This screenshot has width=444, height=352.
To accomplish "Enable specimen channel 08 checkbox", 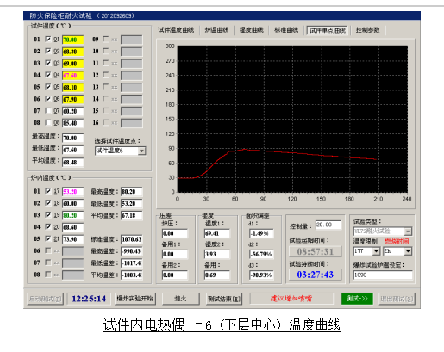I will (x=48, y=122).
